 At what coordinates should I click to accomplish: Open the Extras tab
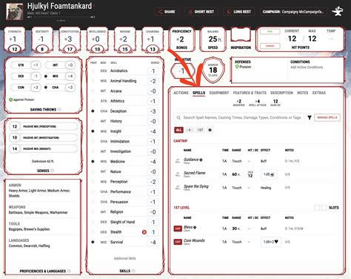319,93
